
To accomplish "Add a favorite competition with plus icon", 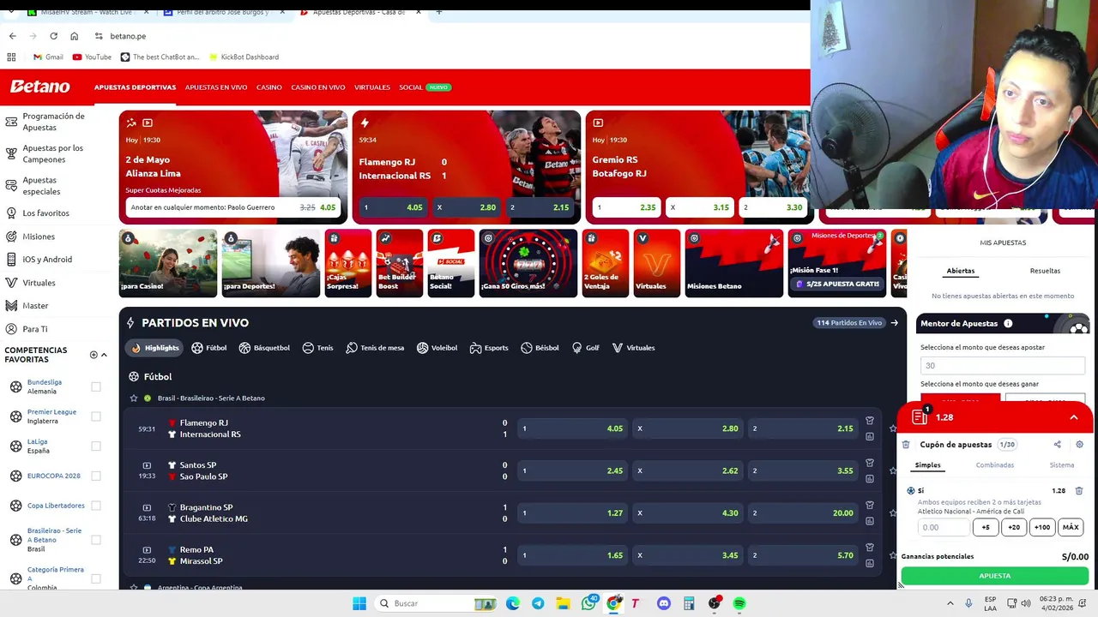I will coord(94,355).
